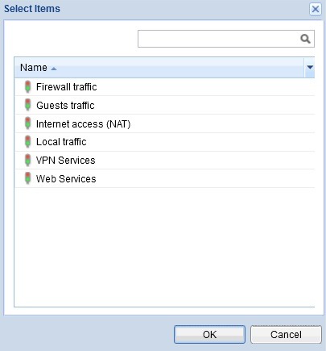Click the traffic light icon beside Internet access (NAT)
Viewport: 326px width, 351px height.
[x=27, y=123]
